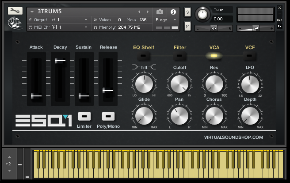Click the LFO rate knob

click(250, 84)
